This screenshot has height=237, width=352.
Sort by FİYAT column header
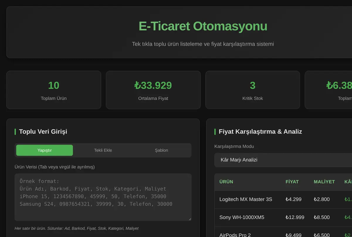tap(292, 182)
